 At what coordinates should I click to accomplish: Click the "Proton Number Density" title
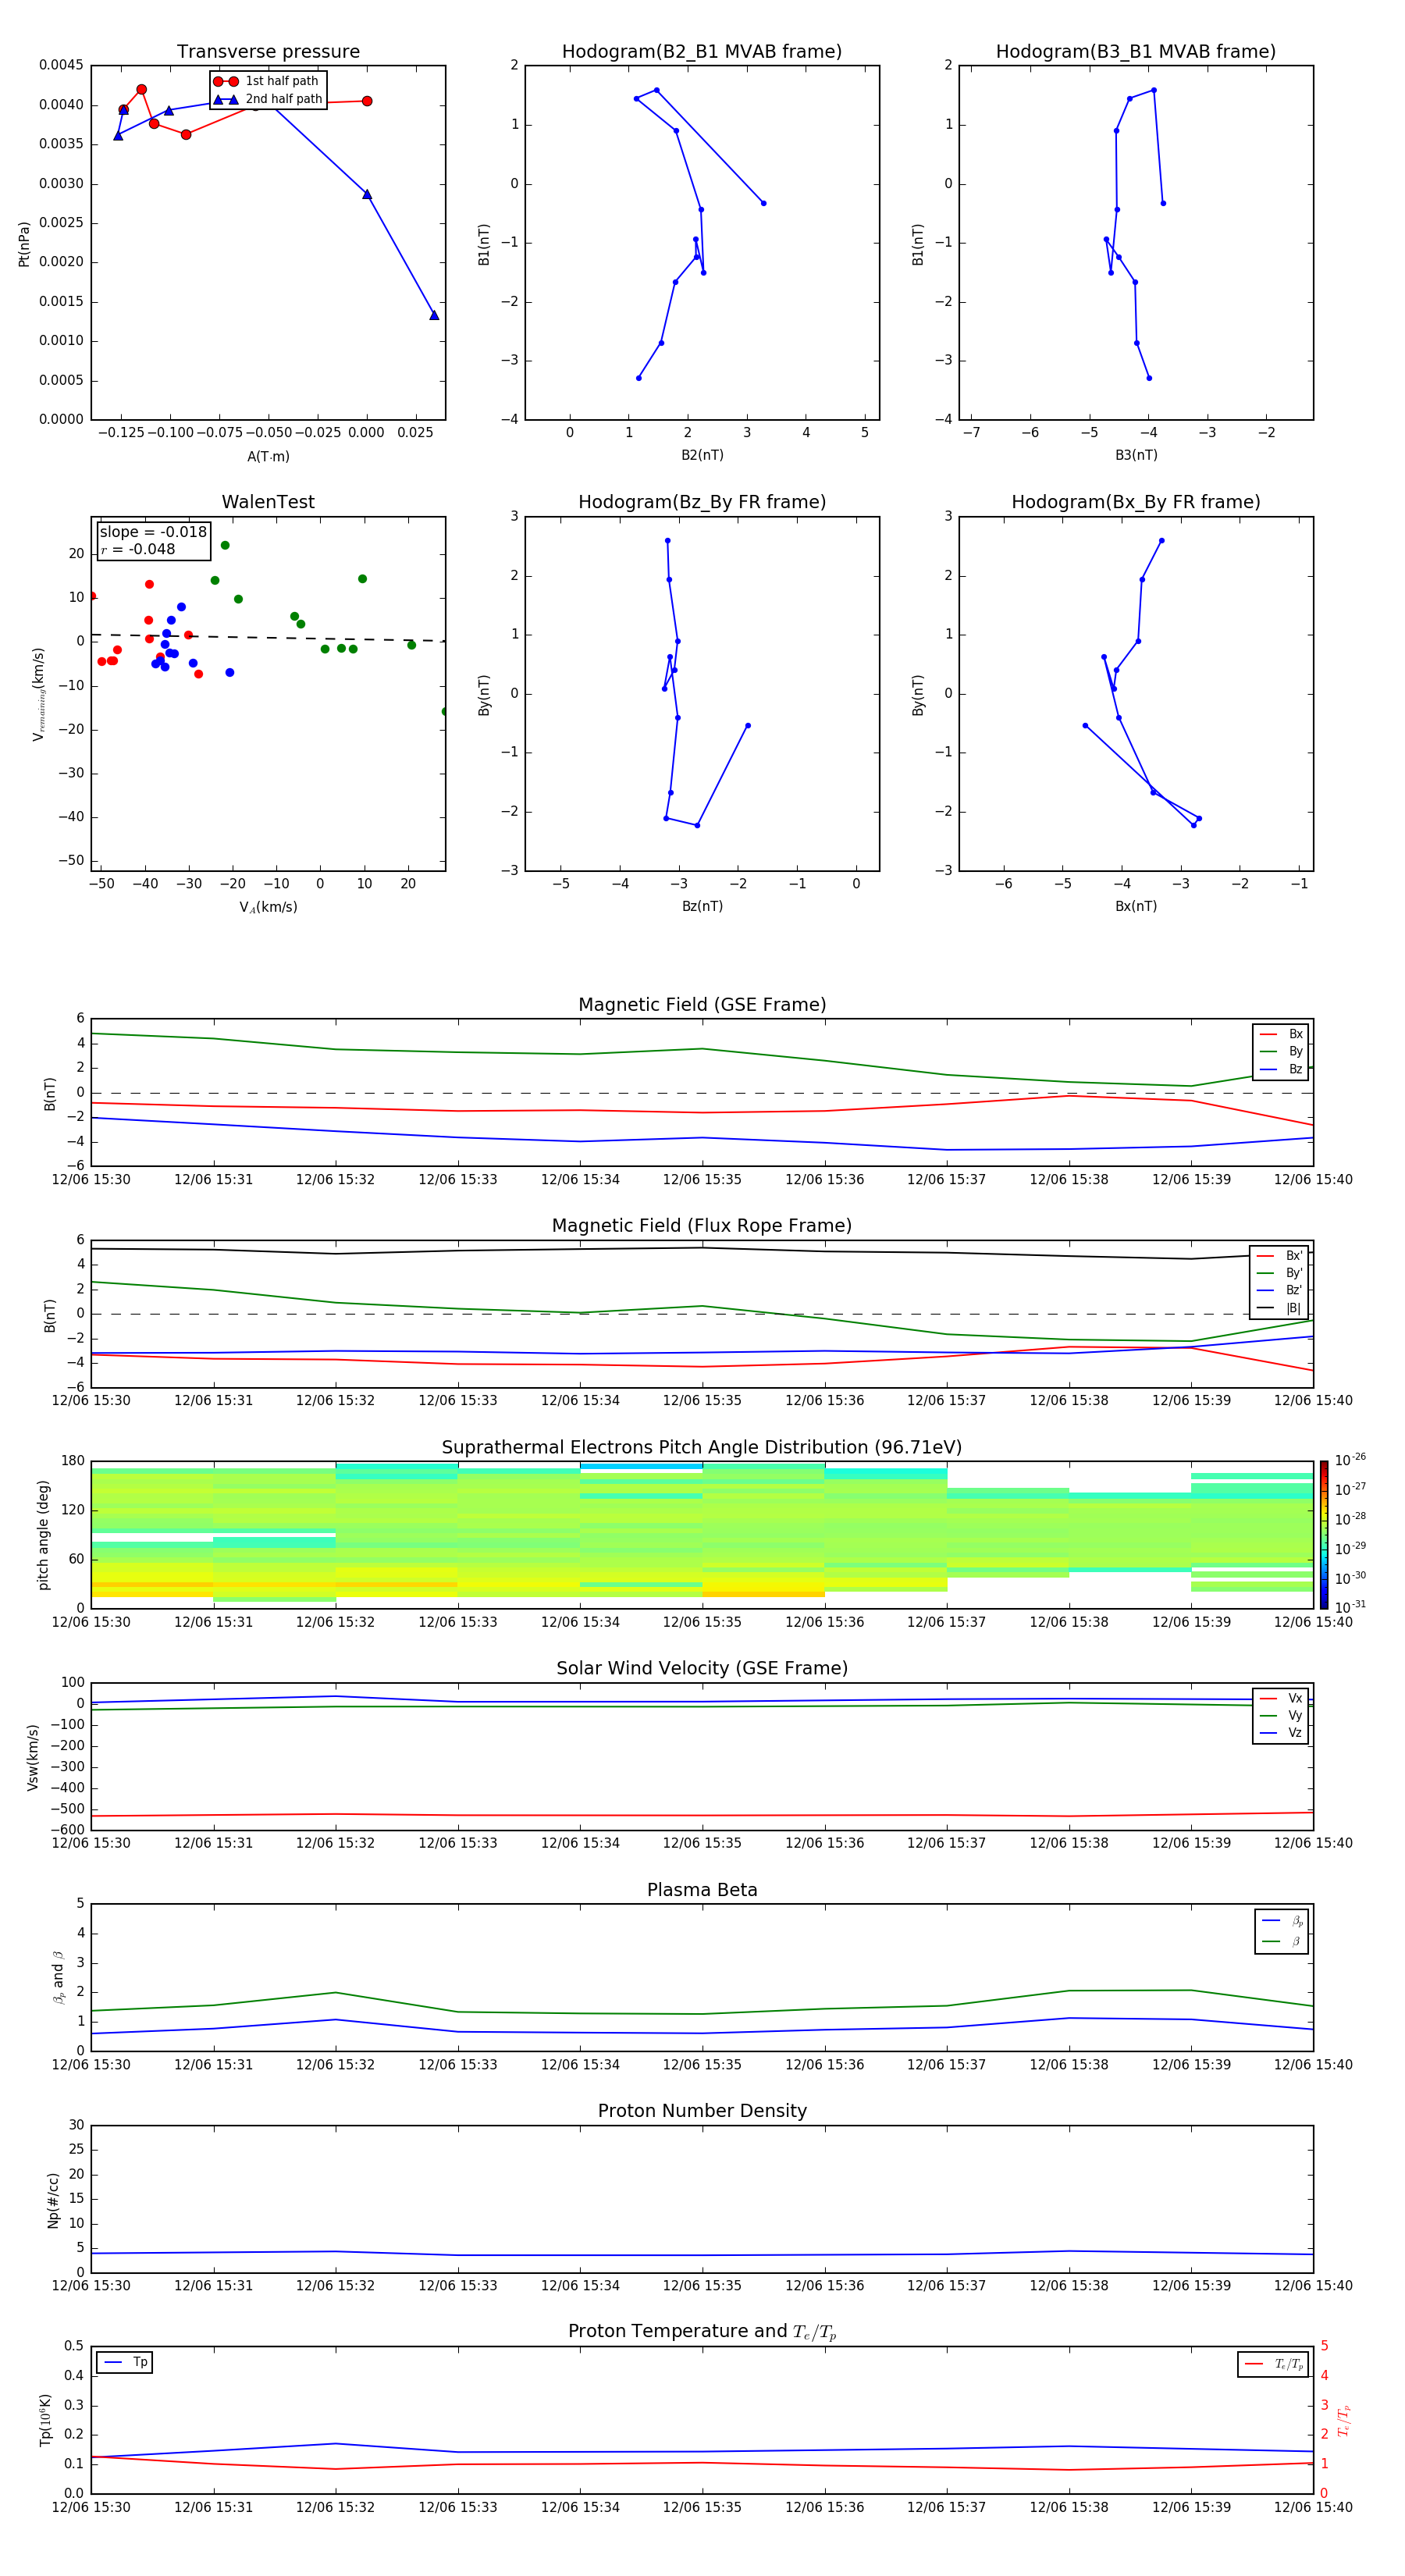tap(702, 2111)
